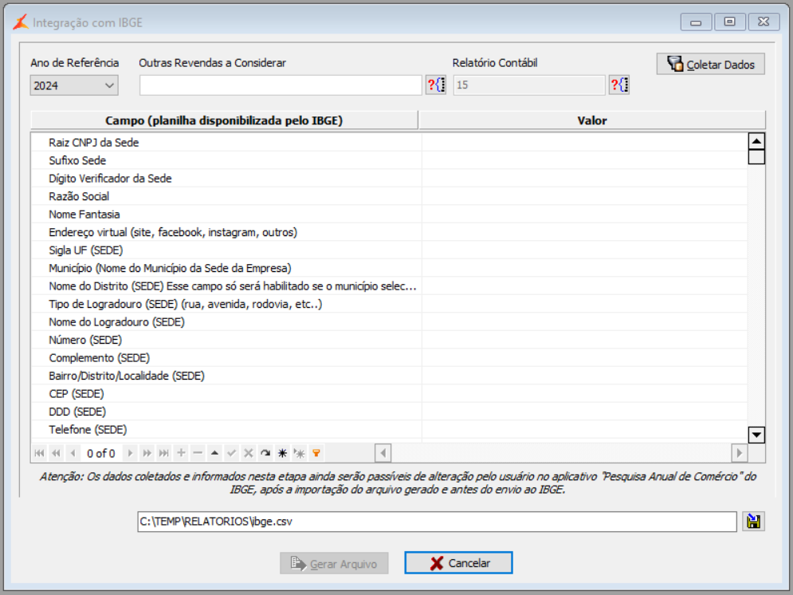Open lookup for Relatório Contábil

[x=619, y=85]
